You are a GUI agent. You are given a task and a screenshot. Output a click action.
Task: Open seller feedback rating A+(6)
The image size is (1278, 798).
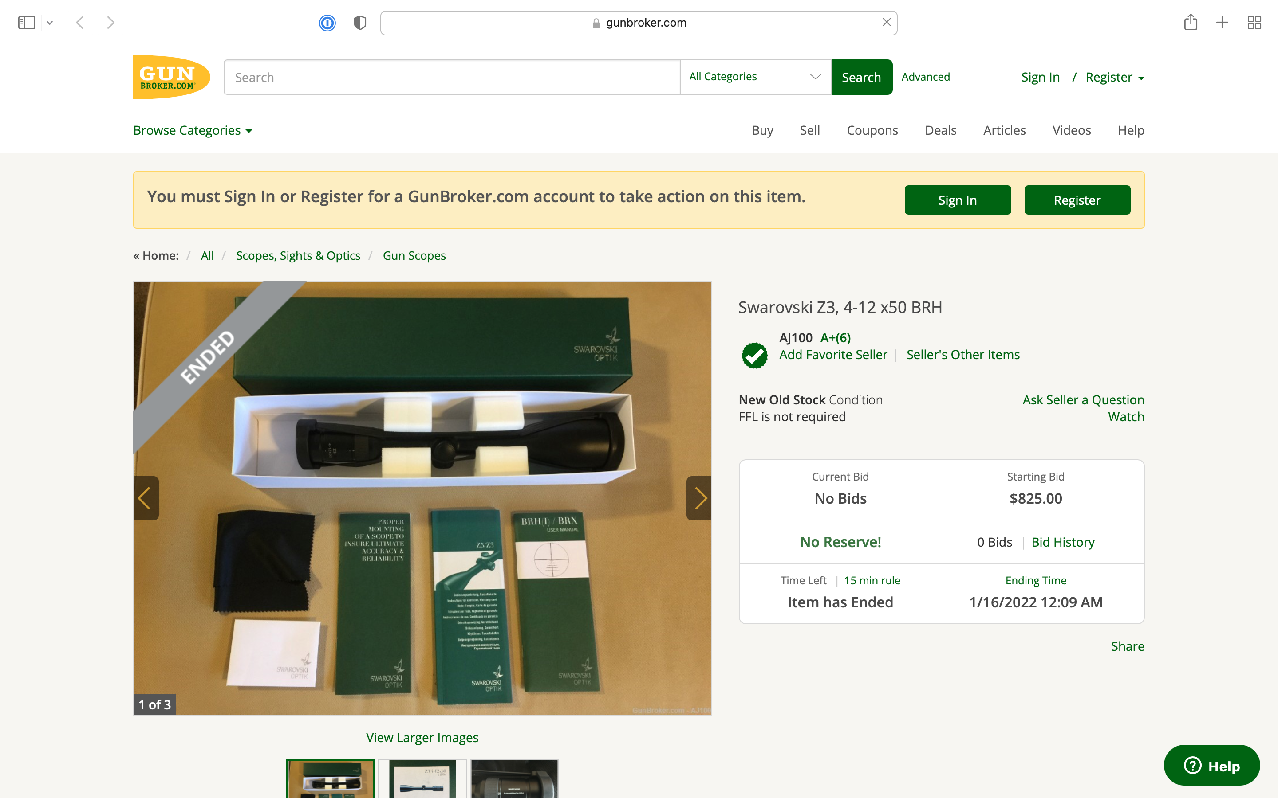pyautogui.click(x=835, y=338)
